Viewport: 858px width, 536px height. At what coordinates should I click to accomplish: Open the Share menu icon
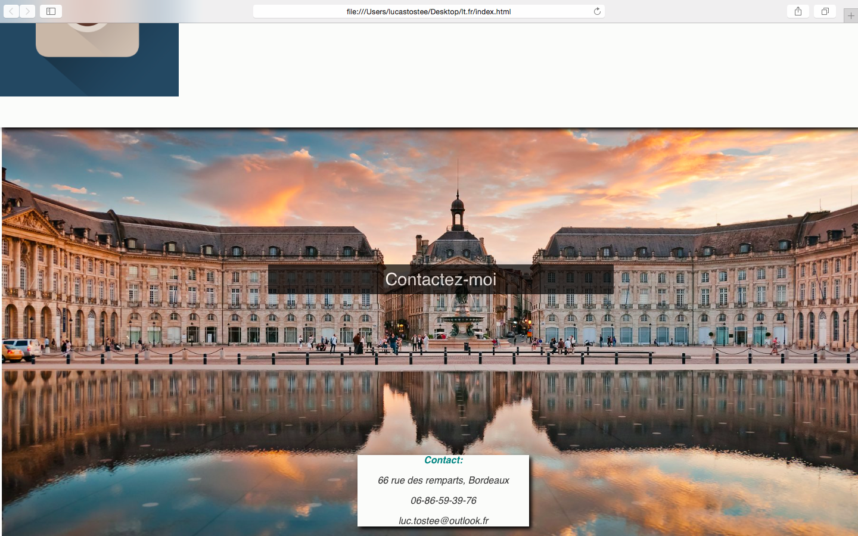[x=798, y=11]
